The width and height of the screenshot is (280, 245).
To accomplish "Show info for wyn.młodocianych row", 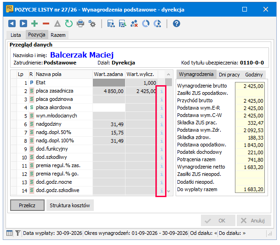I will [x=161, y=116].
